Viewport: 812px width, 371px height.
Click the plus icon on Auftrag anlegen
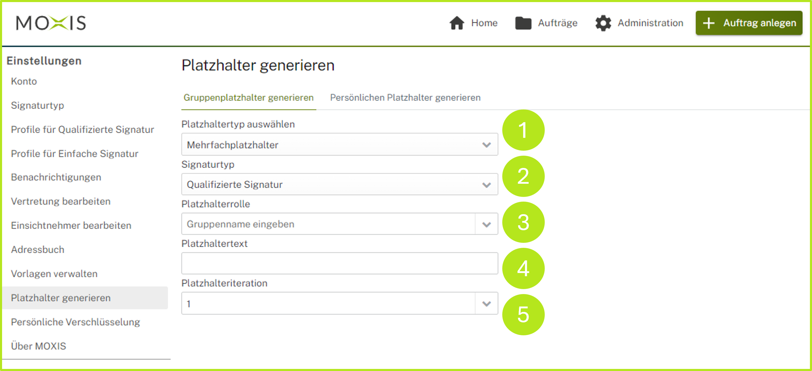(x=709, y=23)
